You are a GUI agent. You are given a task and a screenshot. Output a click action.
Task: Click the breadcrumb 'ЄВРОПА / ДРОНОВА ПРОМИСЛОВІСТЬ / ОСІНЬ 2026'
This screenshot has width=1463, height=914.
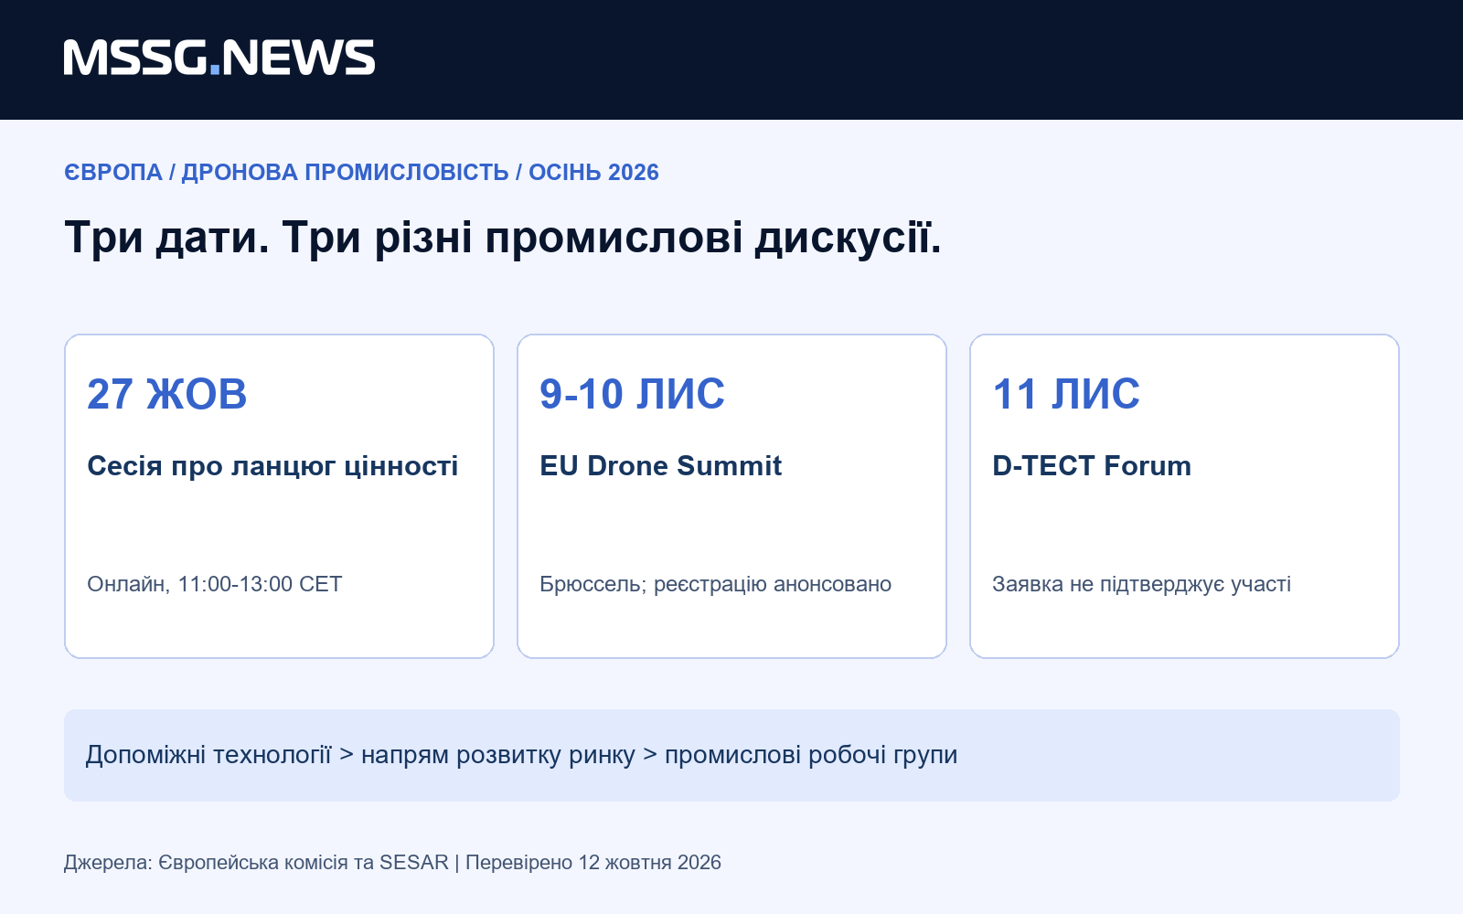[x=361, y=172]
